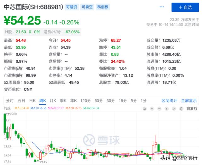Click the H股 price 21.60
202x165 pixels.
21,32
